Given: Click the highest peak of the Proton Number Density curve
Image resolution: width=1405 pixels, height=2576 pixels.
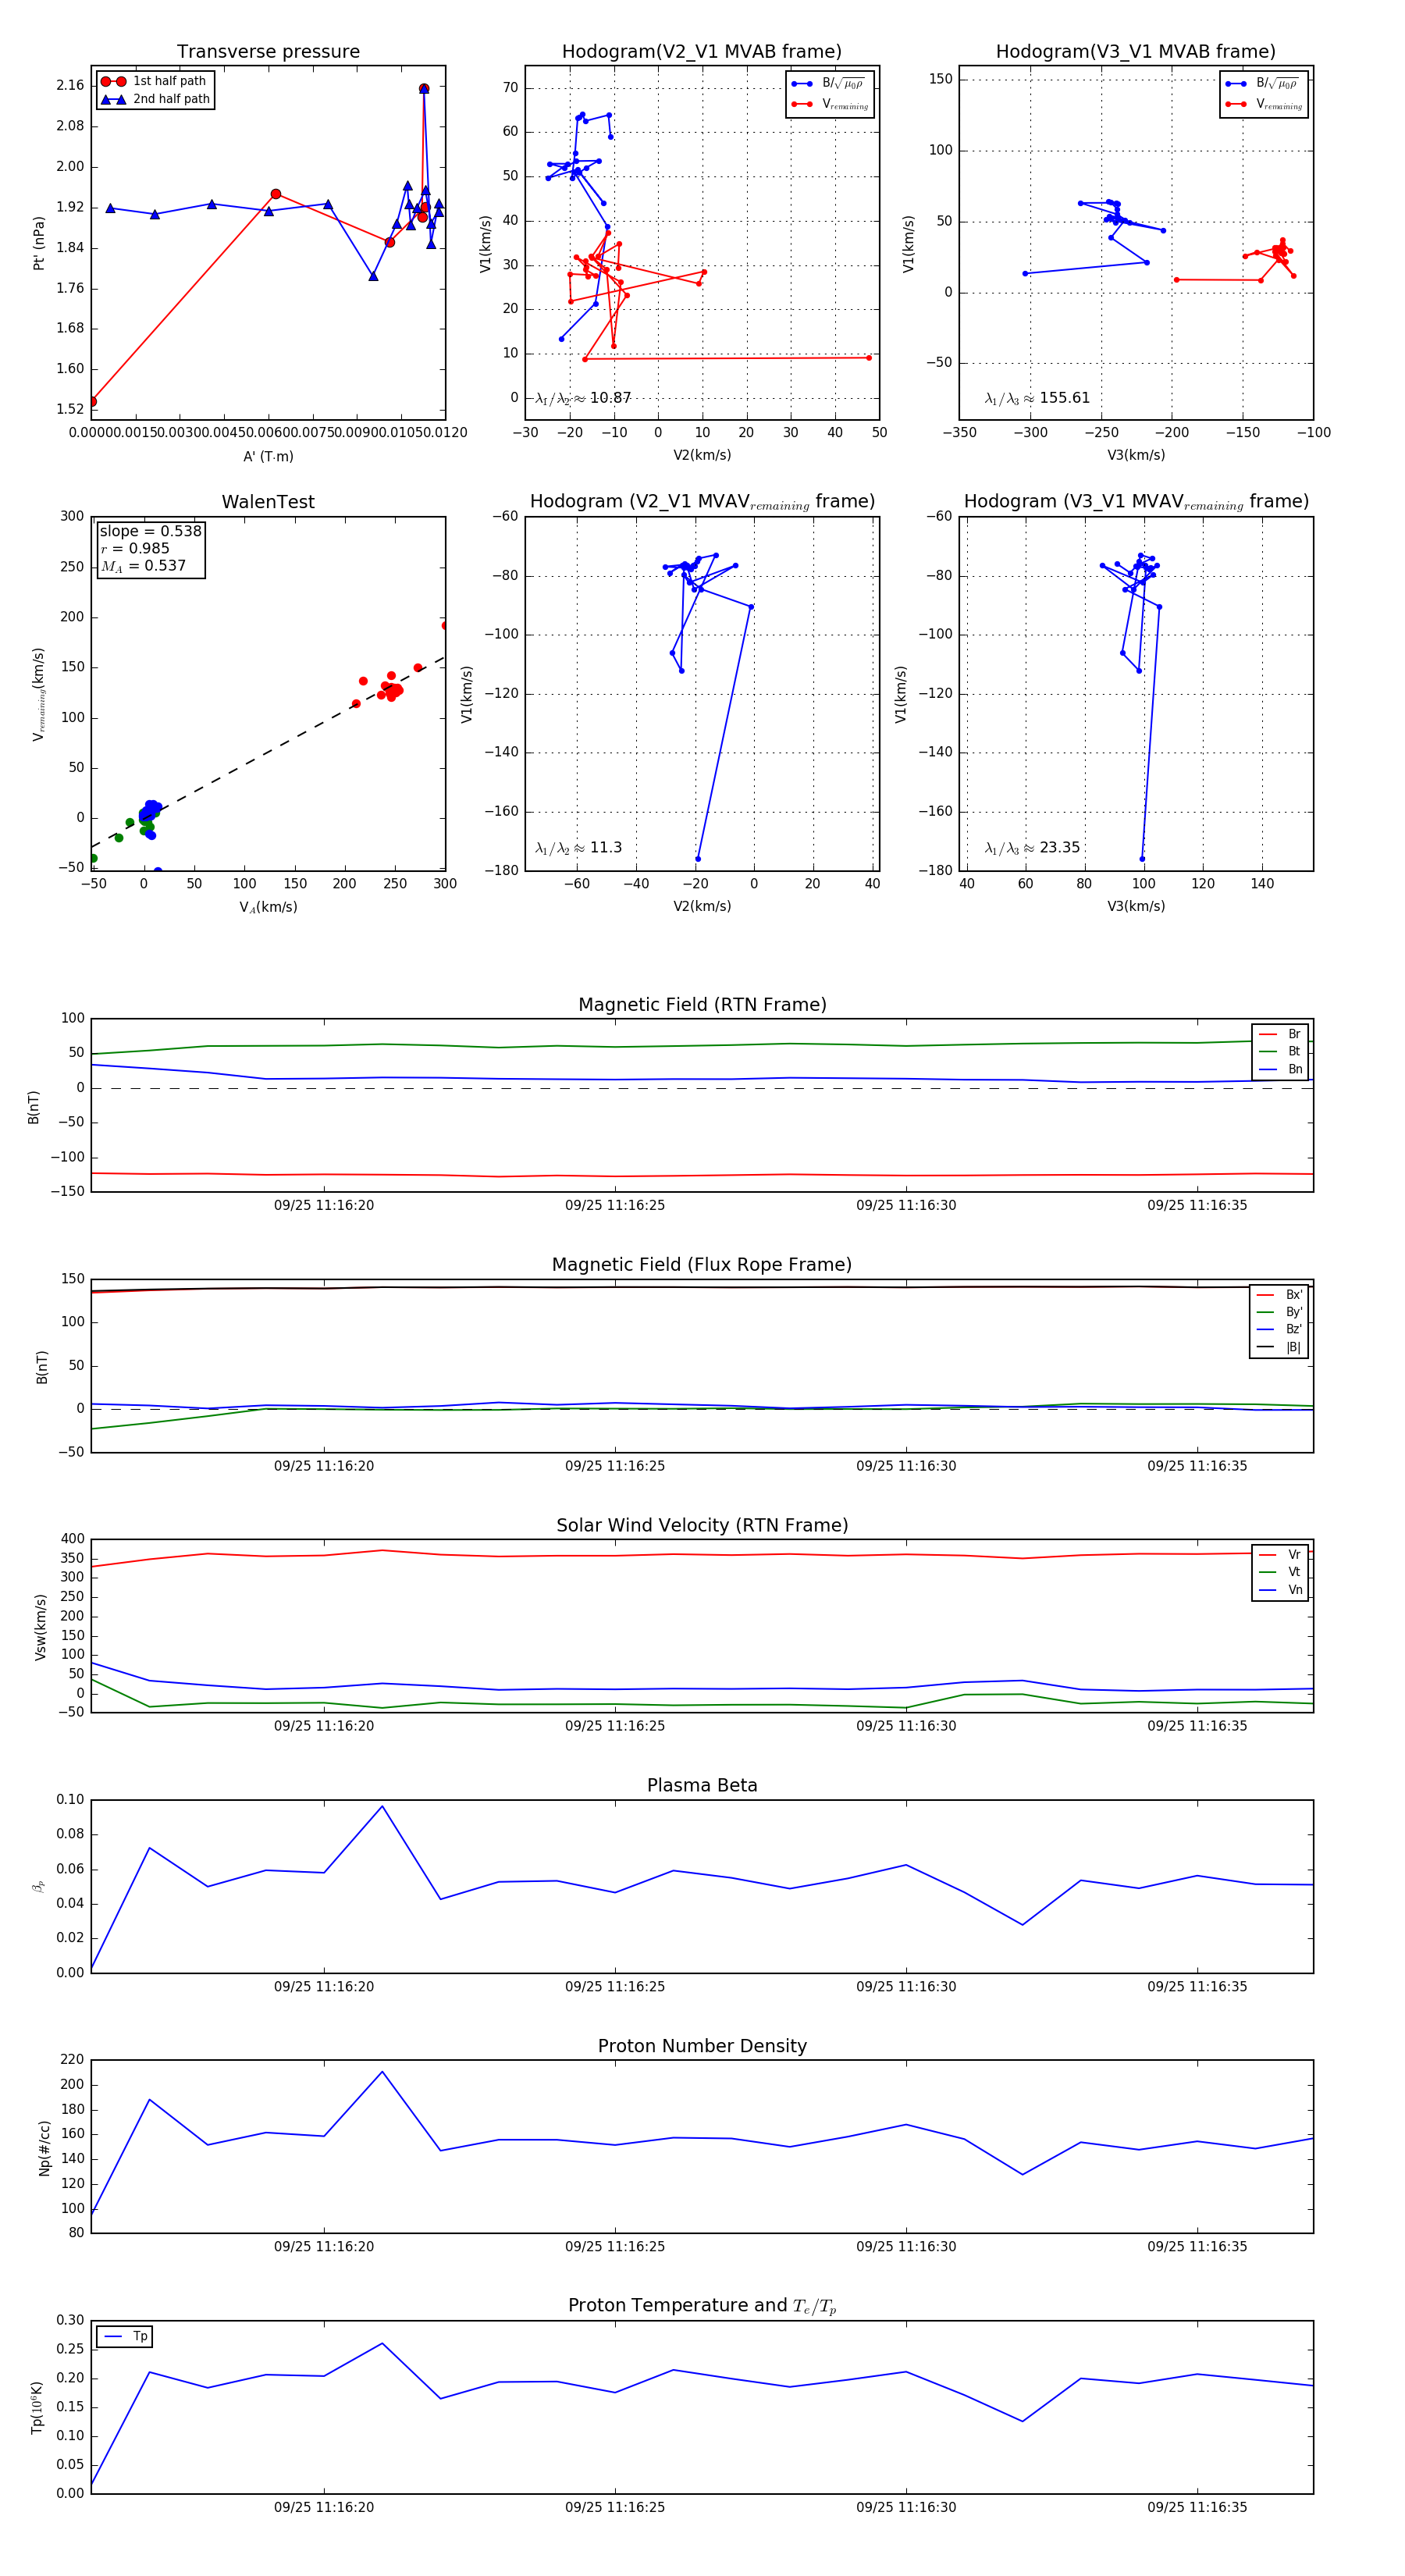Looking at the screenshot, I should [x=382, y=2071].
